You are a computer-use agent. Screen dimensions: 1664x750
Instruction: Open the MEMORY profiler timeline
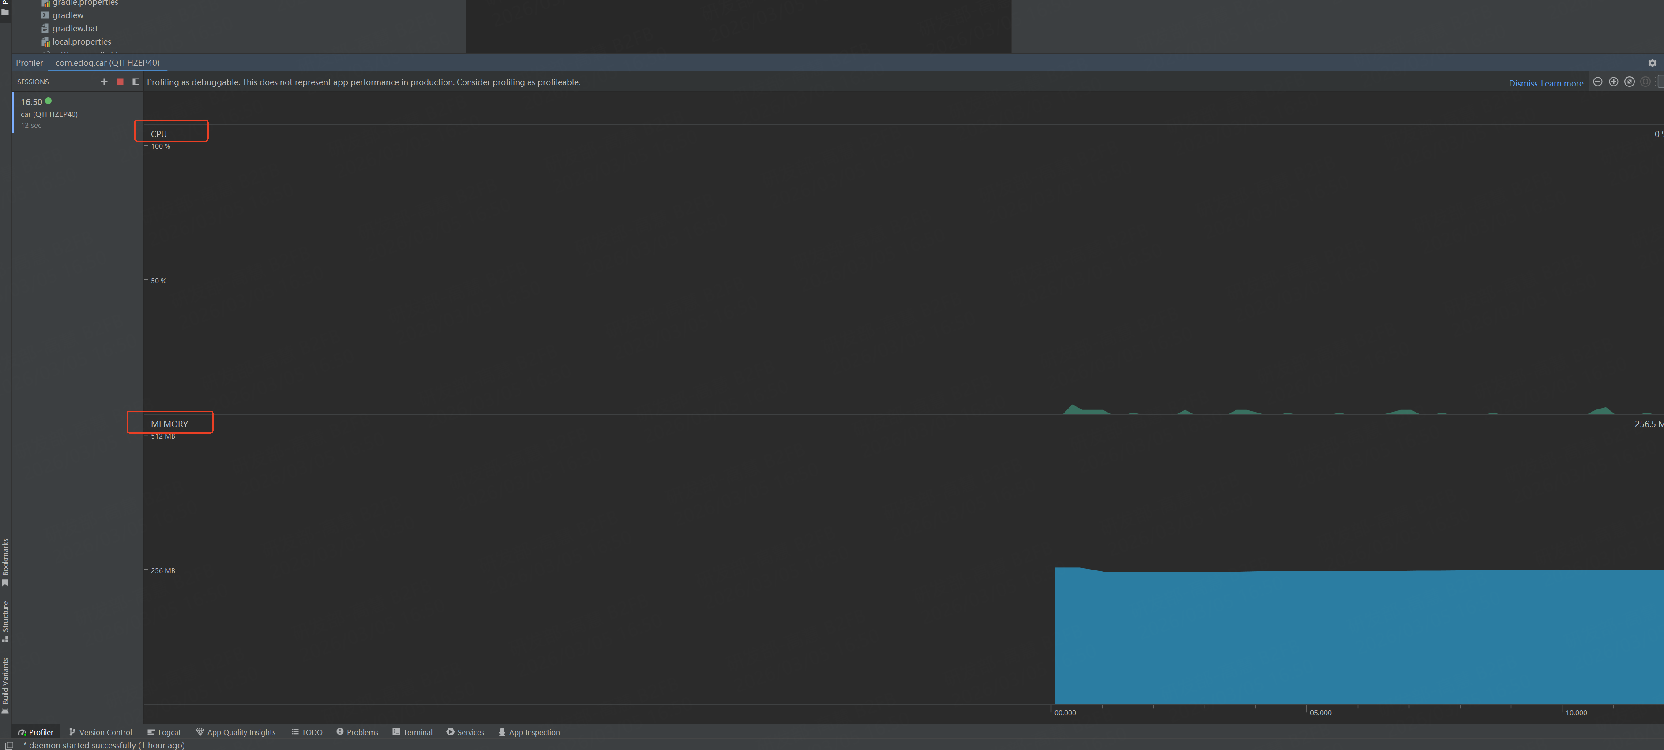pyautogui.click(x=169, y=424)
